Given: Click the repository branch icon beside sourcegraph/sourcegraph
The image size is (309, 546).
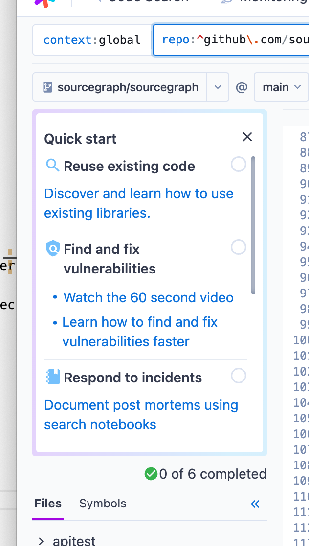Looking at the screenshot, I should point(48,87).
